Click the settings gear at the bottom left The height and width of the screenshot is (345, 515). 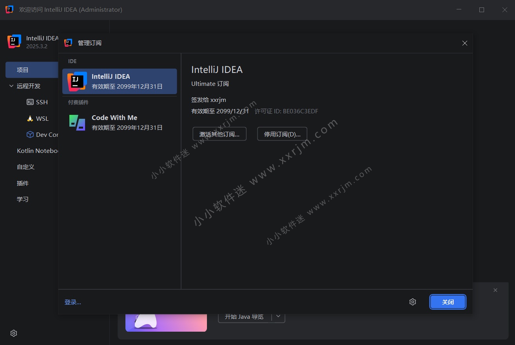(13, 333)
